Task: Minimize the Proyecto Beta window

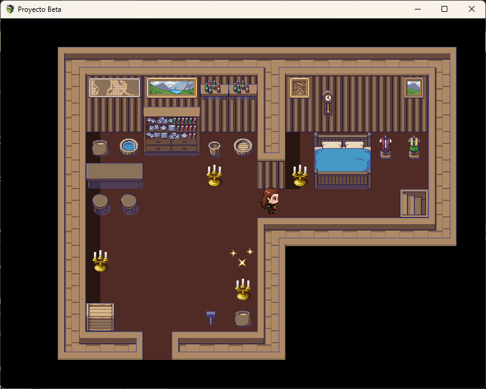Action: point(418,9)
